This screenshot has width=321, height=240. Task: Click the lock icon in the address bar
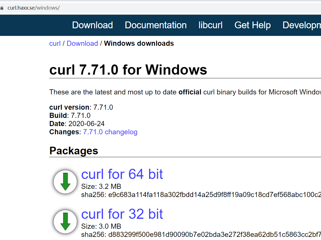[x=2, y=8]
